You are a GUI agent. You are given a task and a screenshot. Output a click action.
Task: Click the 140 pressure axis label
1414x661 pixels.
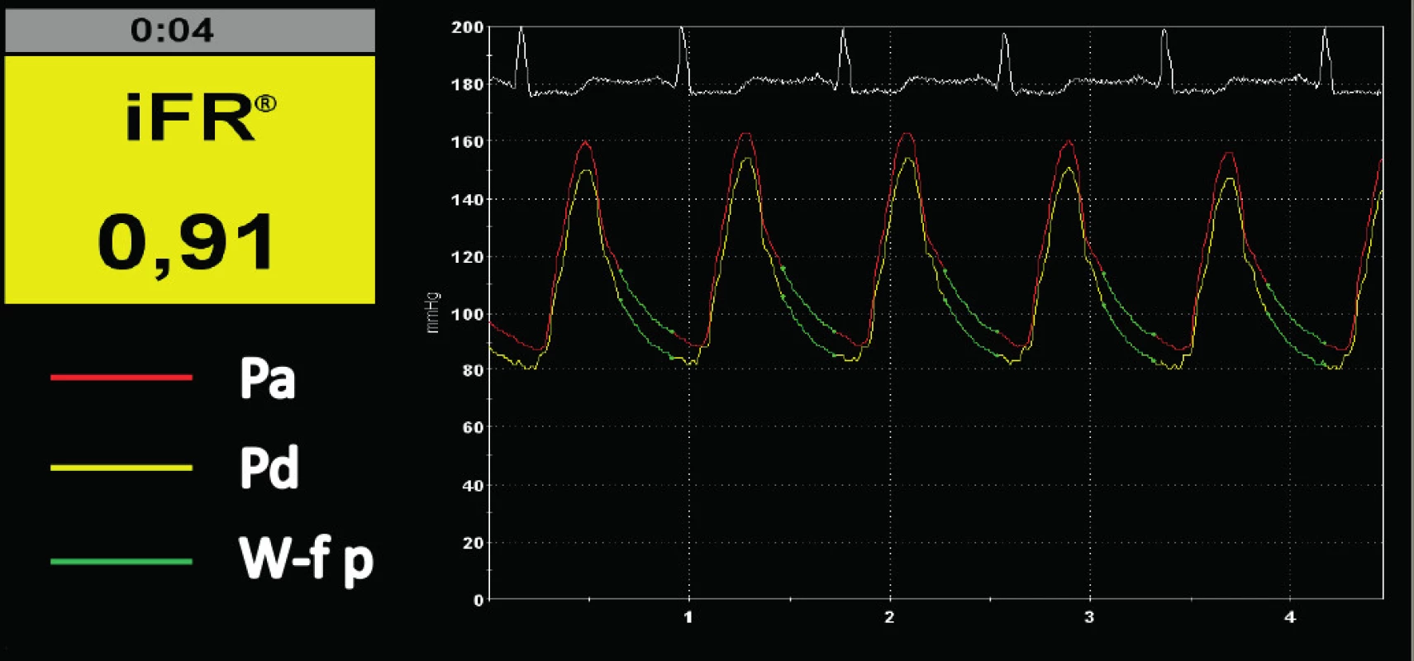tap(467, 199)
